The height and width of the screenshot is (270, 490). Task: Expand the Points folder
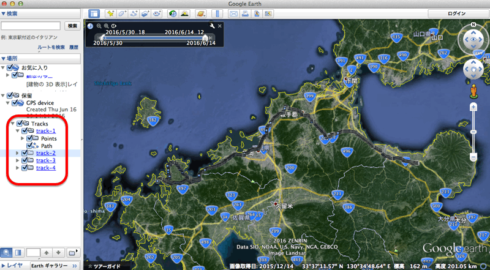[23, 138]
